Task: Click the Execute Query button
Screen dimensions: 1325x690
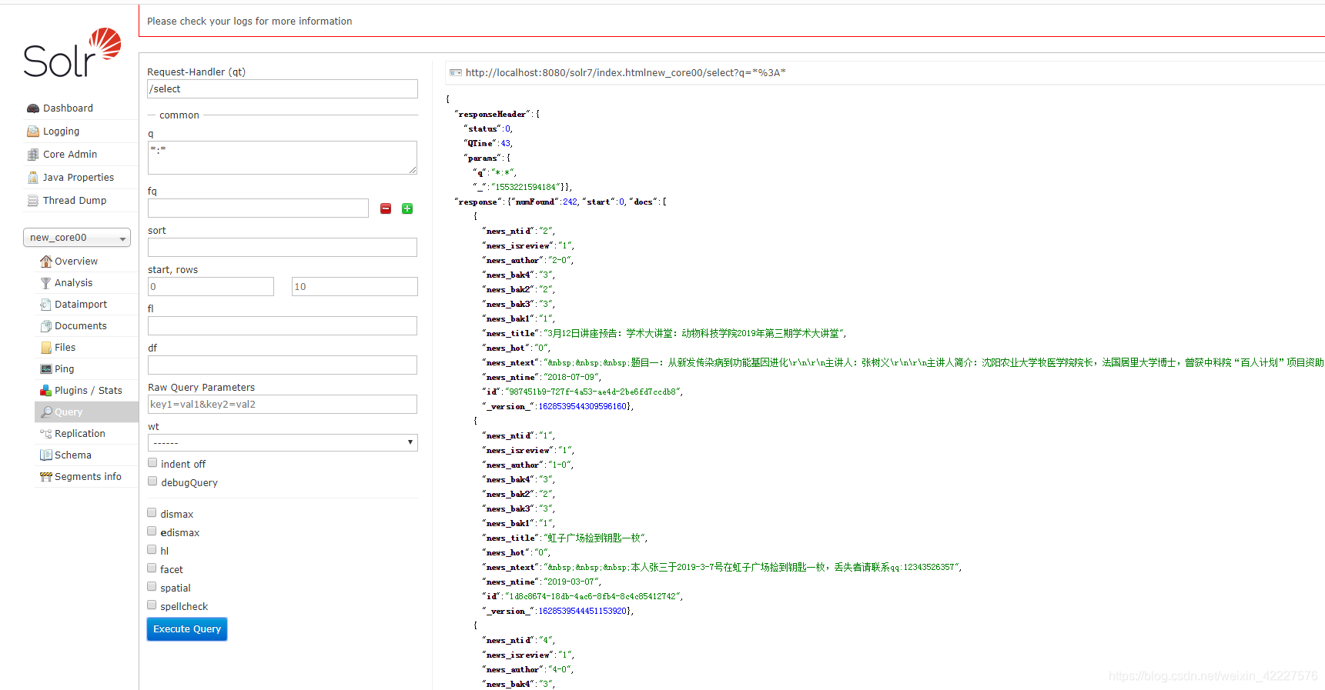Action: pyautogui.click(x=187, y=629)
